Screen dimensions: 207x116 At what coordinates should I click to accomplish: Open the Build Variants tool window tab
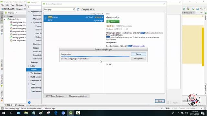coord(2,80)
